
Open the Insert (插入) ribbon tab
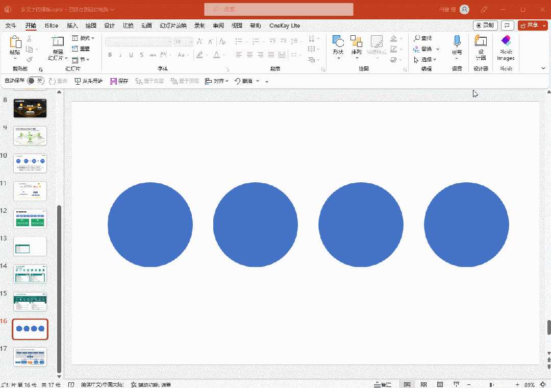click(72, 26)
